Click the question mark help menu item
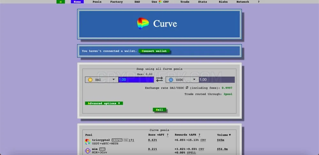Image resolution: width=319 pixels, height=155 pixels. [259, 2]
